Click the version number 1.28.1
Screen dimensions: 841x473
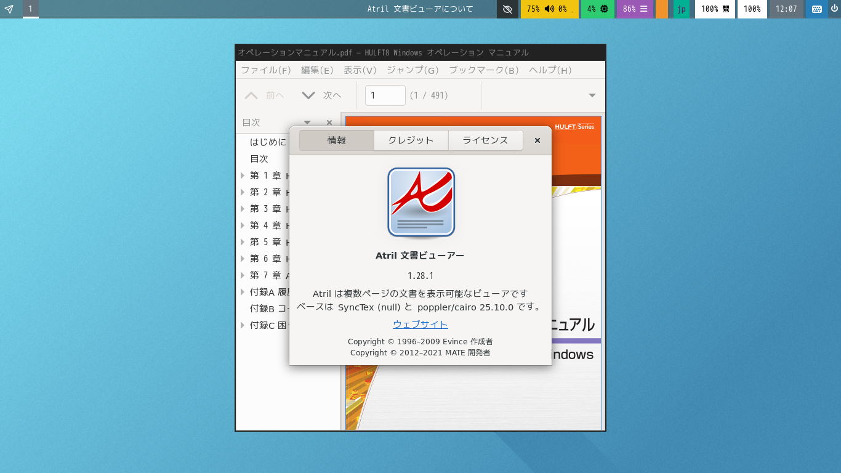[x=420, y=276]
